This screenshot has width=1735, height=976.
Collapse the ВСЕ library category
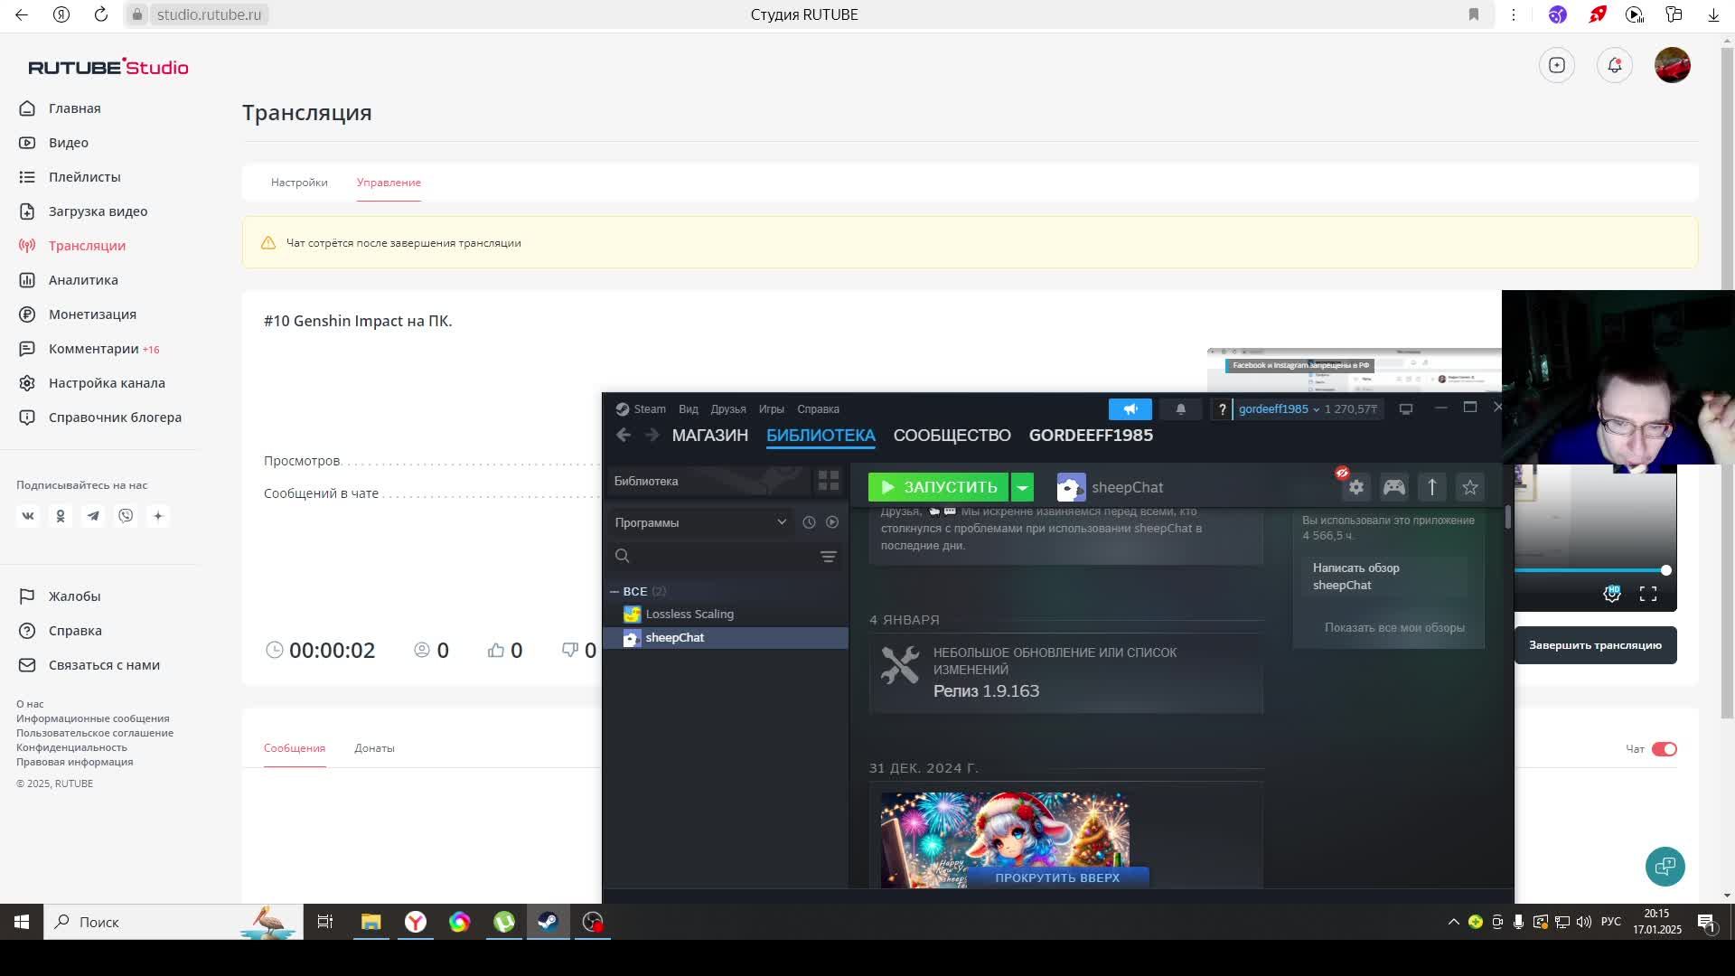click(614, 592)
